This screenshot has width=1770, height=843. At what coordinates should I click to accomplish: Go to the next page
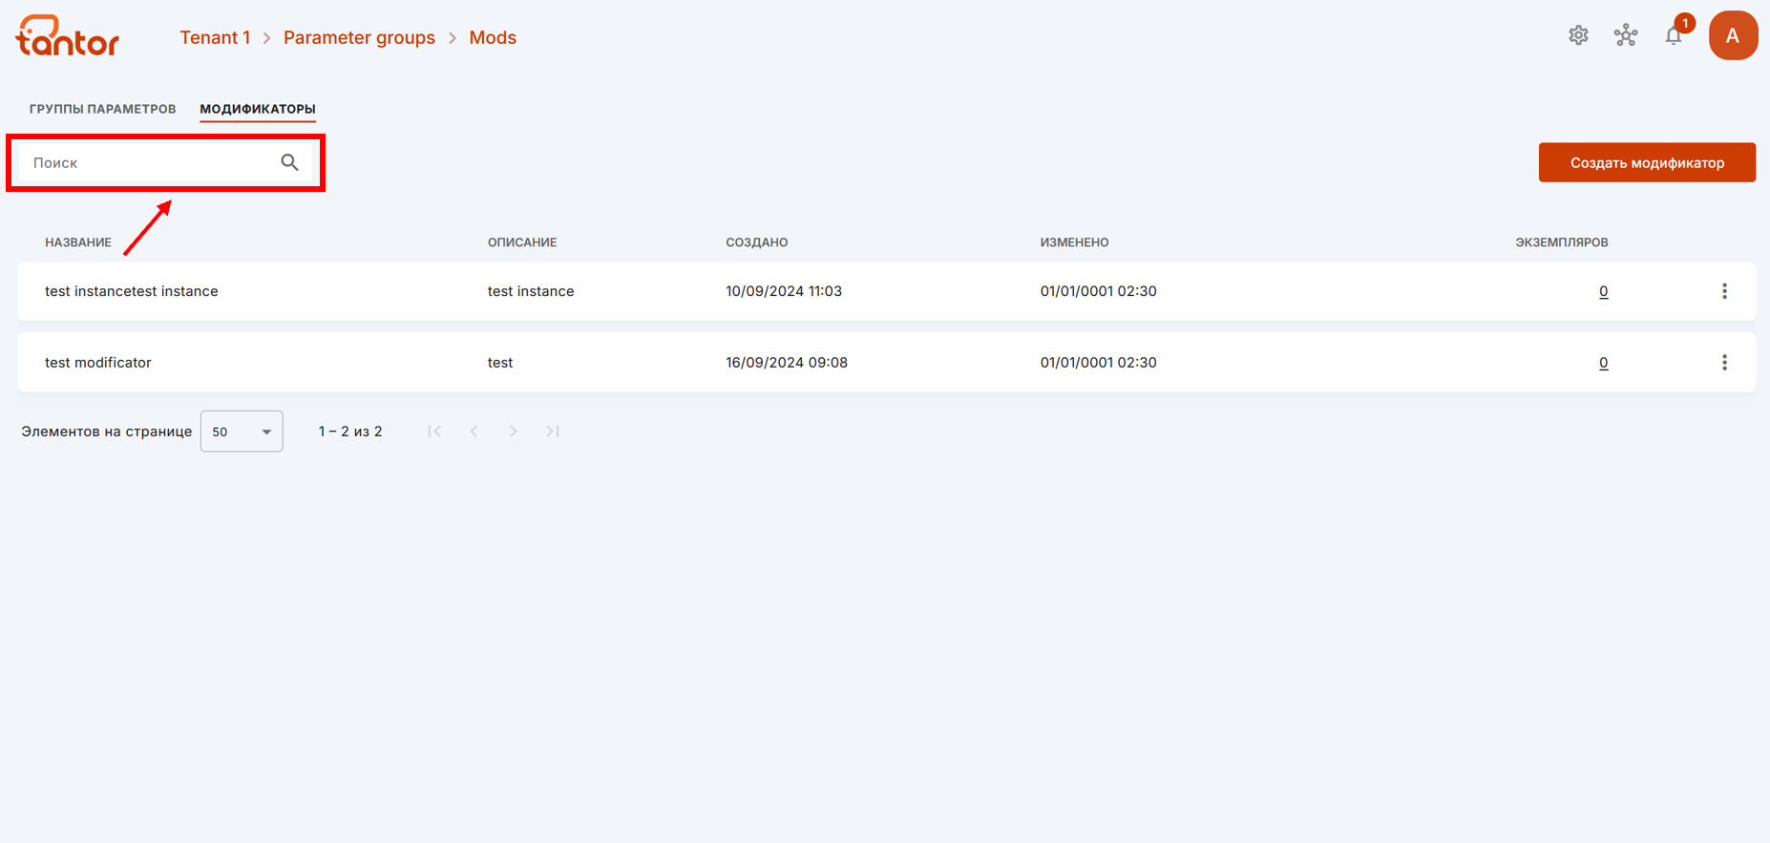pyautogui.click(x=513, y=432)
